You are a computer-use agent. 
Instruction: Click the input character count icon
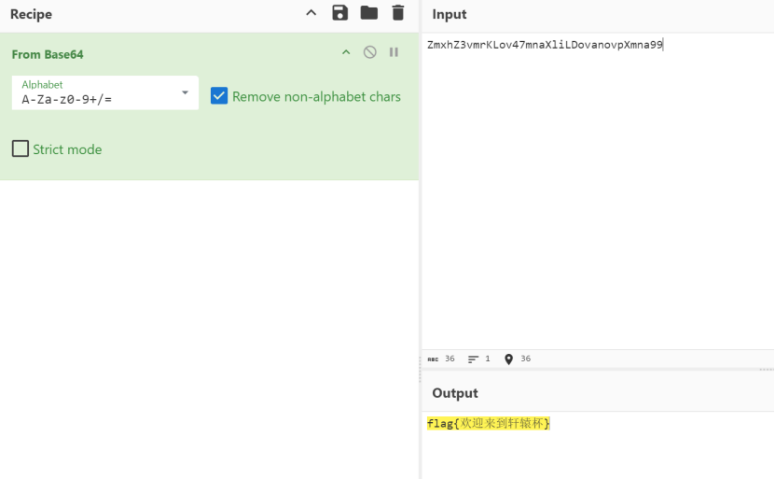pos(433,359)
